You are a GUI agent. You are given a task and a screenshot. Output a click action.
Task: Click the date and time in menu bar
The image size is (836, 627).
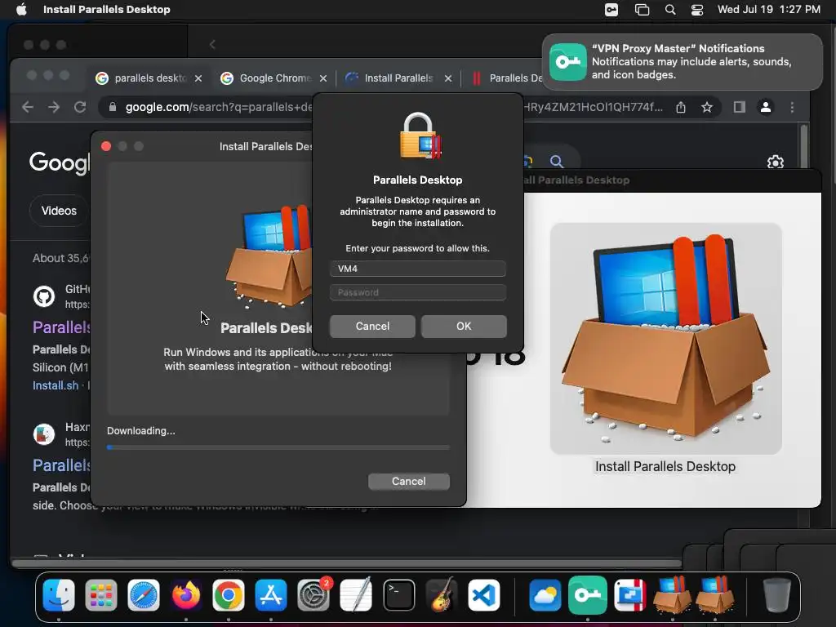[x=768, y=10]
